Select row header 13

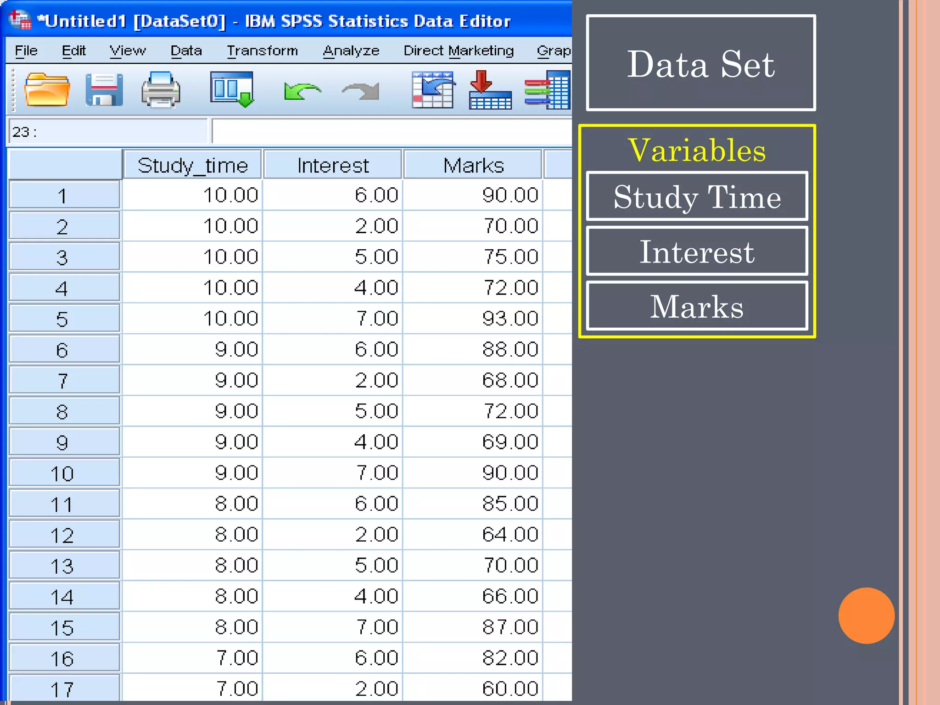pyautogui.click(x=64, y=565)
